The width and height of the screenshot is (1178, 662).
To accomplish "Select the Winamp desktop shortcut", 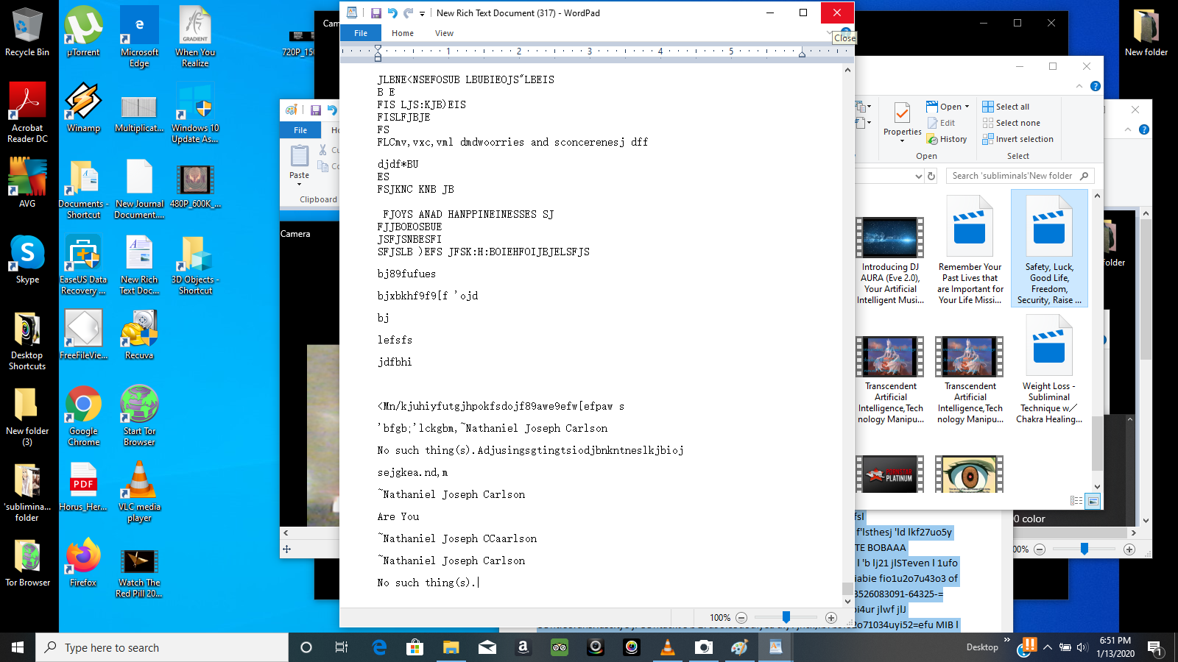I will coord(83,107).
